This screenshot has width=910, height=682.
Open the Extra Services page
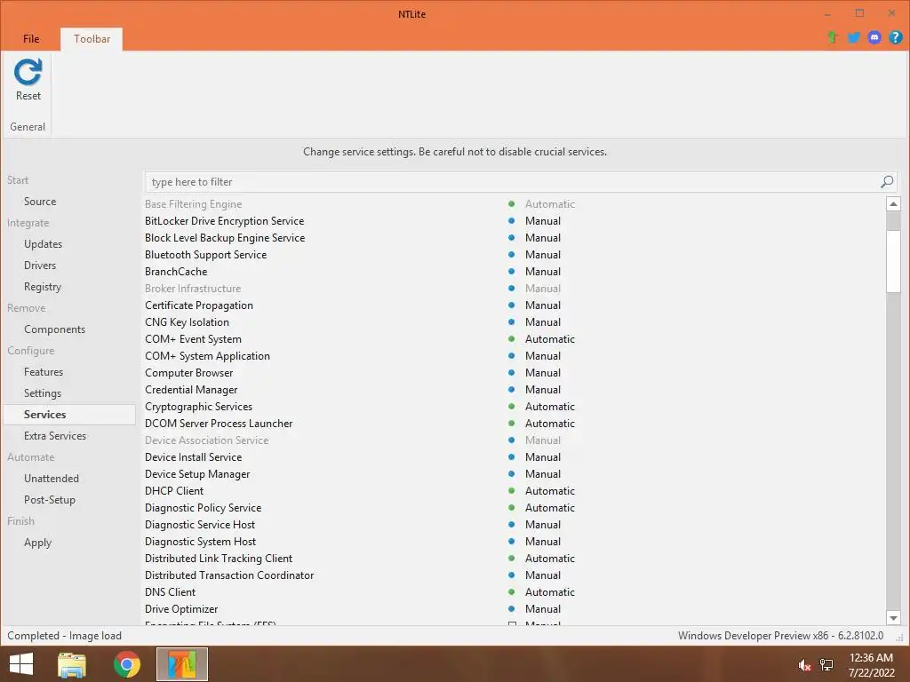(x=55, y=435)
